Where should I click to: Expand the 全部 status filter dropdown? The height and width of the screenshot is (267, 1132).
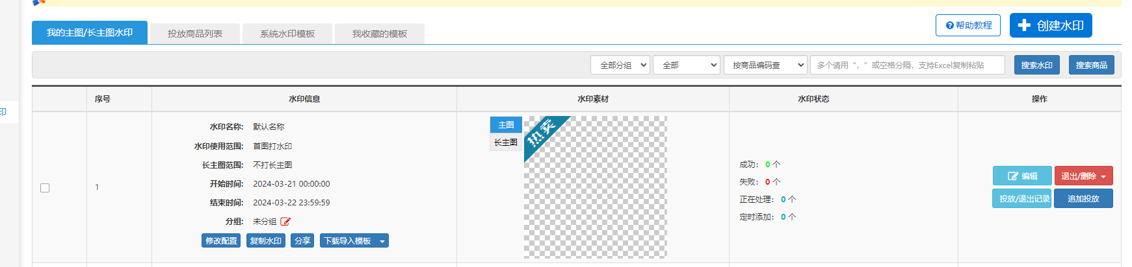(686, 65)
